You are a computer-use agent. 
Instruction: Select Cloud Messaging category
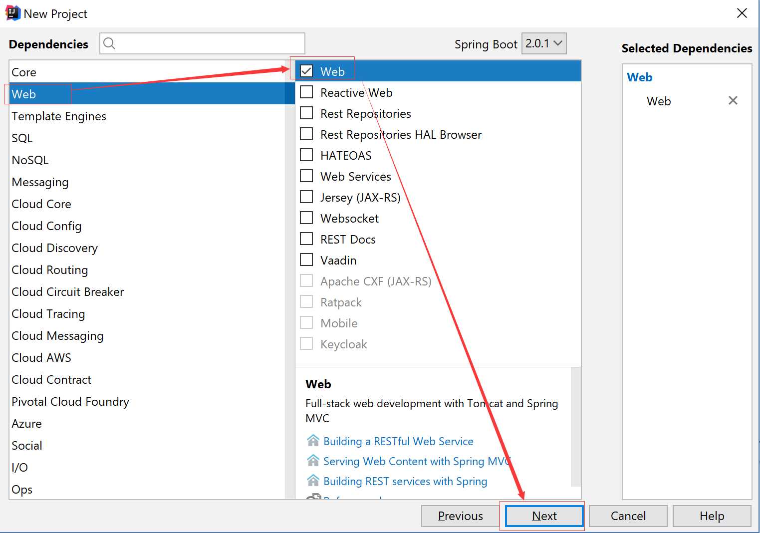[x=147, y=336]
